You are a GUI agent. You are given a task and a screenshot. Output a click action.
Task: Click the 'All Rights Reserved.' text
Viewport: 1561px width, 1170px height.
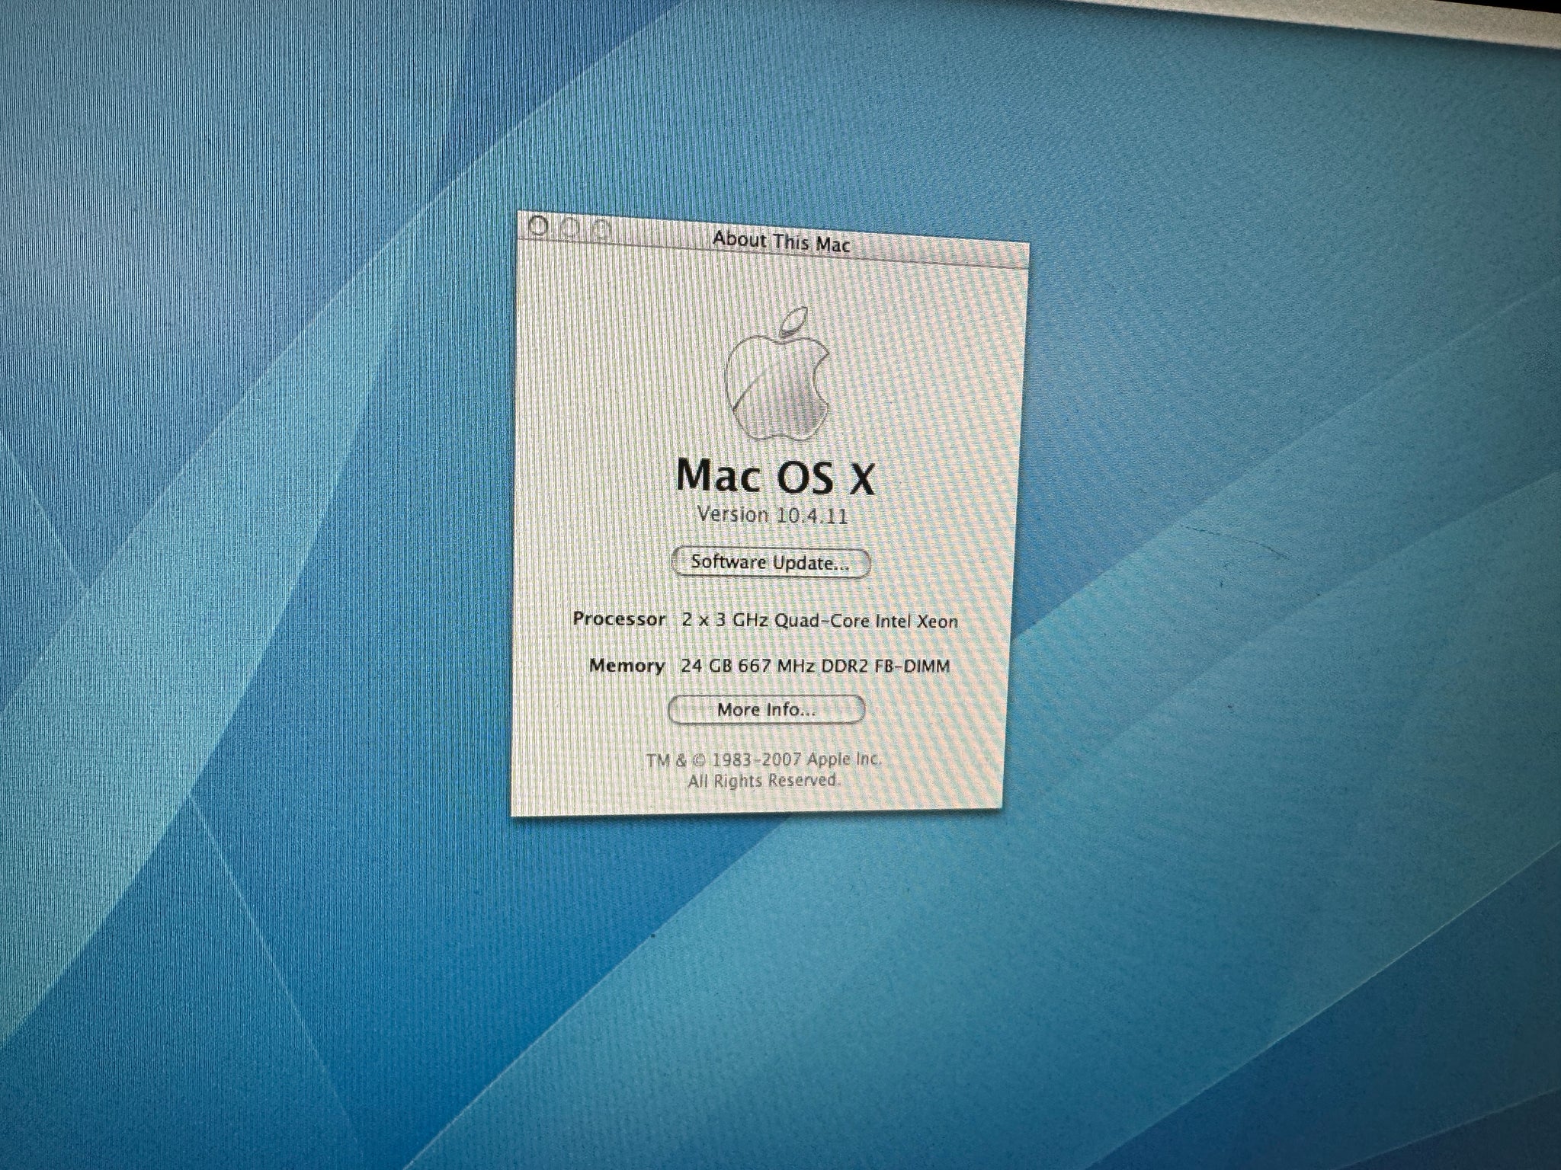(764, 781)
